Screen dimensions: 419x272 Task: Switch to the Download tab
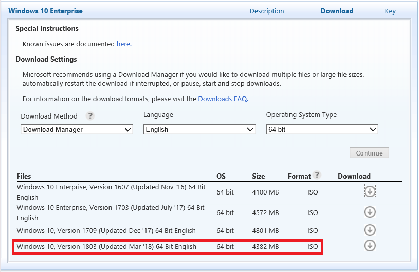337,11
